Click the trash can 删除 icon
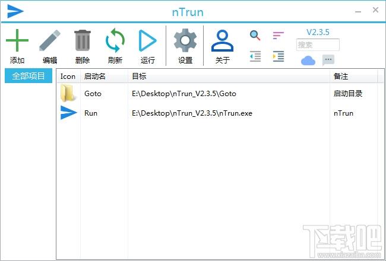This screenshot has height=261, width=386. click(83, 40)
